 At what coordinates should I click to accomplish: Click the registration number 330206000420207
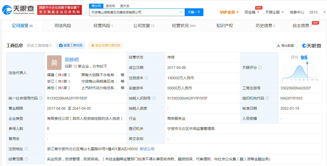[296, 88]
